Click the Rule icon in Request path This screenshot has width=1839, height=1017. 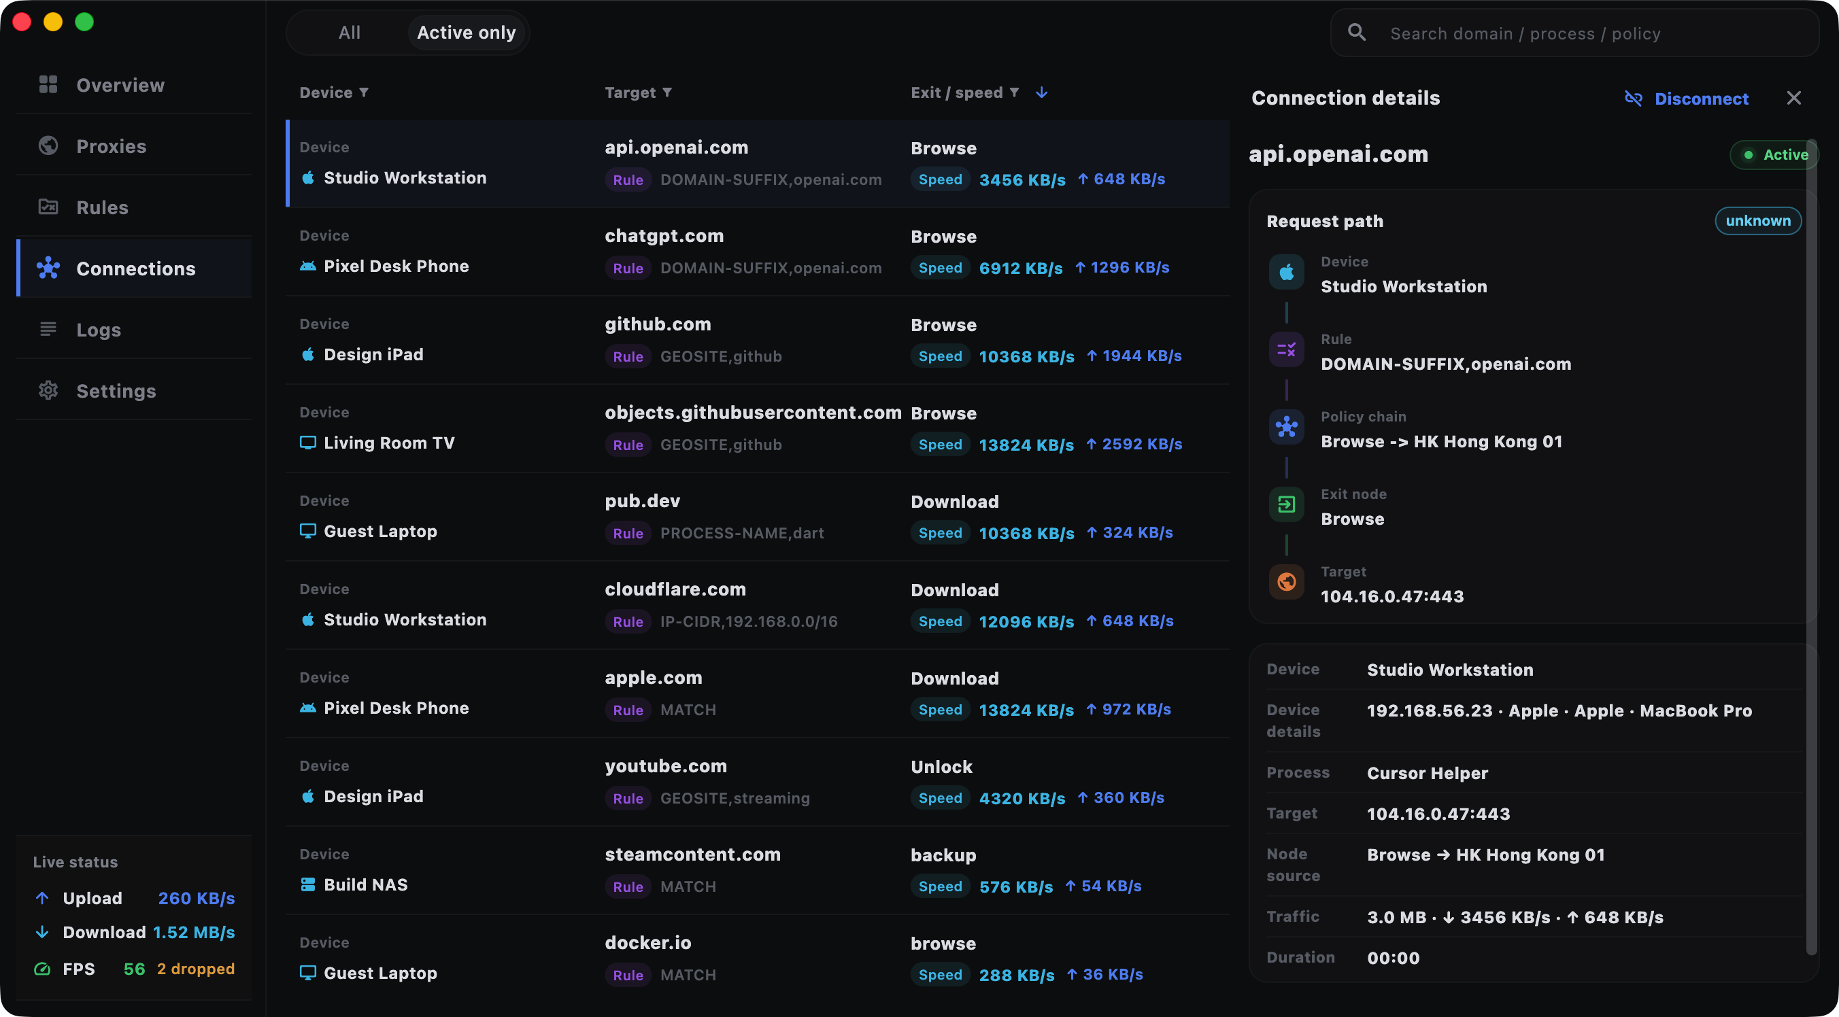click(1287, 349)
